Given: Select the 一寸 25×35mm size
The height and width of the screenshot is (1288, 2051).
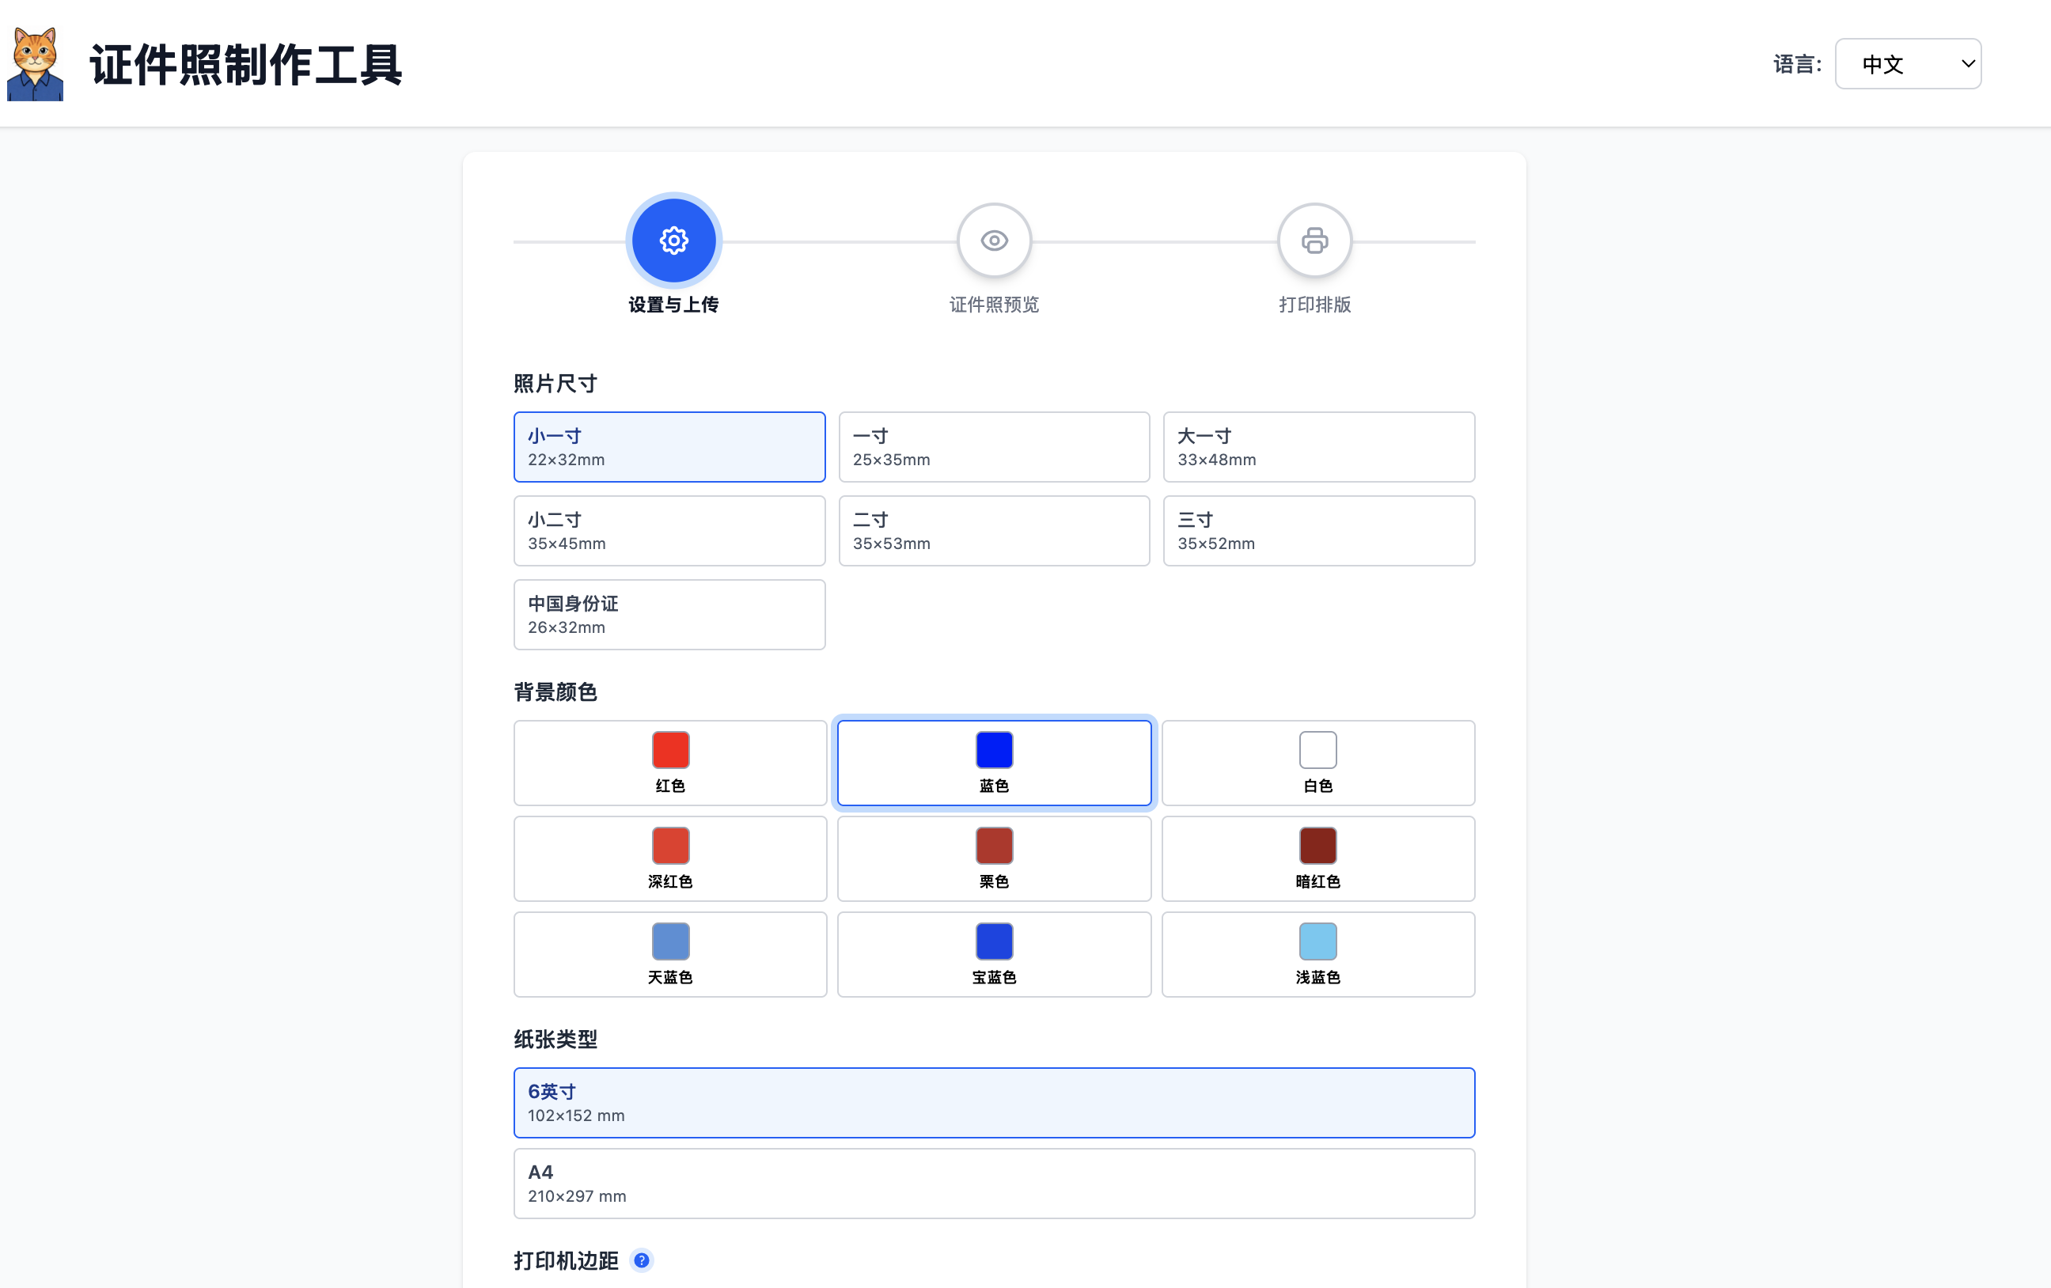Looking at the screenshot, I should 993,447.
